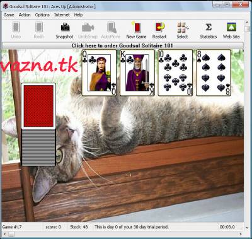The width and height of the screenshot is (252, 239).
Task: Click the AutoMove toolbar icon
Action: point(112,28)
